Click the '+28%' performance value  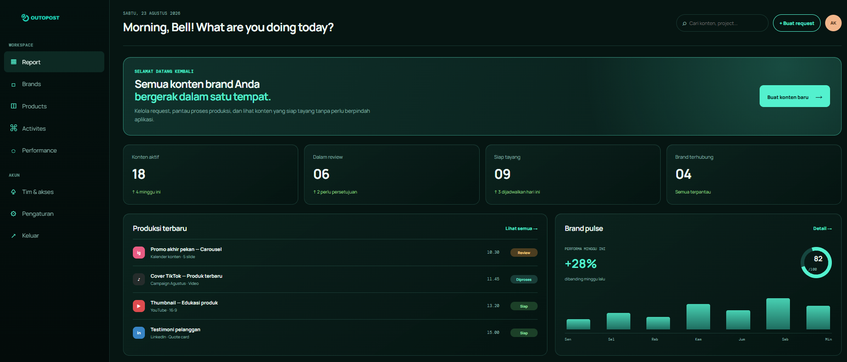coord(581,264)
